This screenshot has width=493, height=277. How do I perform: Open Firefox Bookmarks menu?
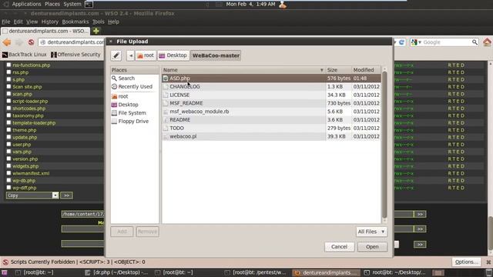tap(75, 22)
